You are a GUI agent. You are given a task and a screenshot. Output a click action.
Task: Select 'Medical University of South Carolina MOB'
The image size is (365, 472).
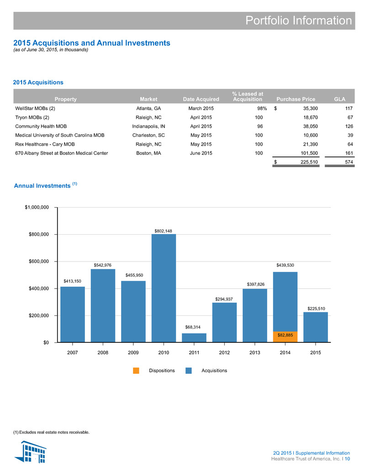[60, 135]
